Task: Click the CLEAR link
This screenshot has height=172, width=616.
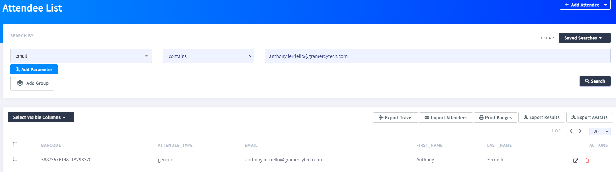Action: point(547,38)
